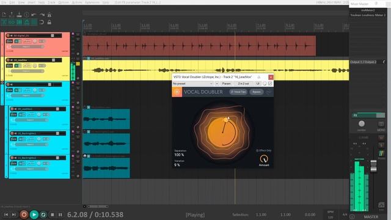
Task: Click the Pause transport button
Action: [60, 215]
